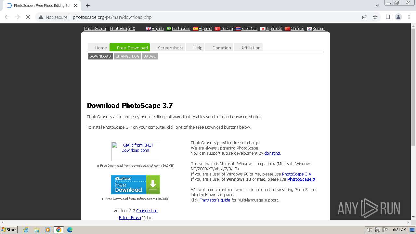Open the Effect Brush video link
The image size is (416, 234).
tap(130, 218)
